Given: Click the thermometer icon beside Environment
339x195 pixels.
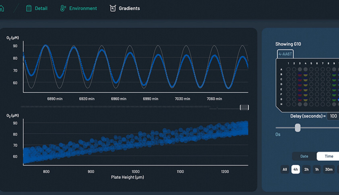Looking at the screenshot, I should click(63, 8).
